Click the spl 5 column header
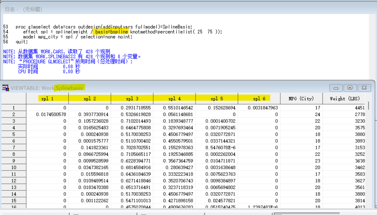Viewport: 377px width, 215px height. click(x=217, y=99)
